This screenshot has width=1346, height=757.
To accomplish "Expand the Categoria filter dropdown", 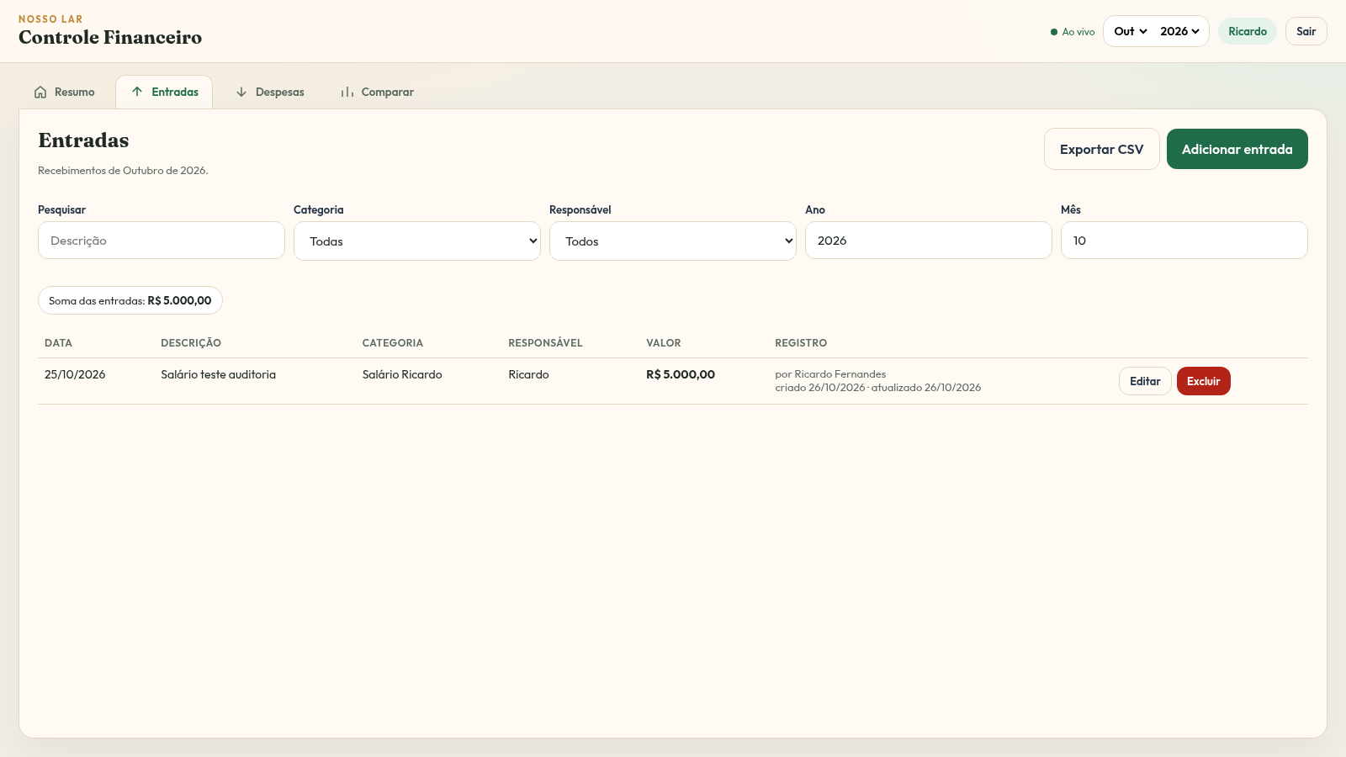I will [417, 241].
